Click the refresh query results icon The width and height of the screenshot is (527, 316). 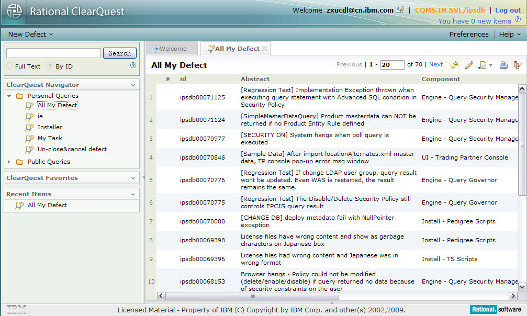point(454,65)
